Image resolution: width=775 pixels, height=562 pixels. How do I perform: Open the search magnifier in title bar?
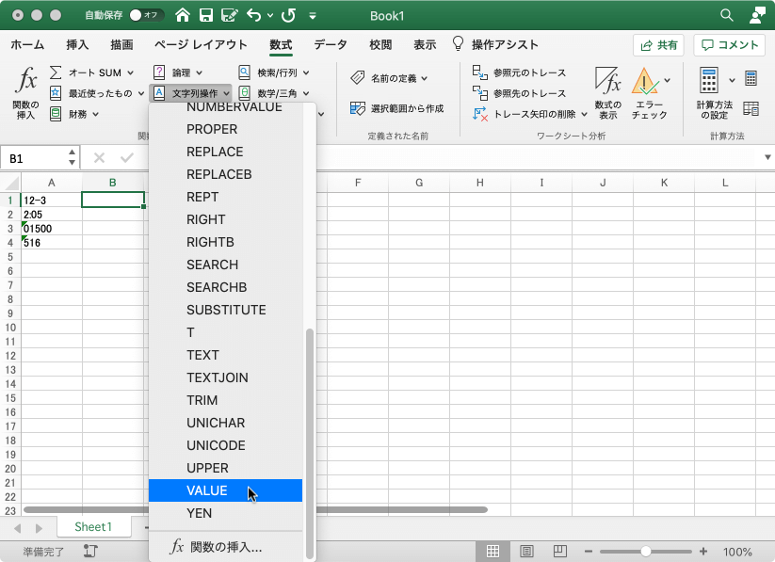[726, 15]
